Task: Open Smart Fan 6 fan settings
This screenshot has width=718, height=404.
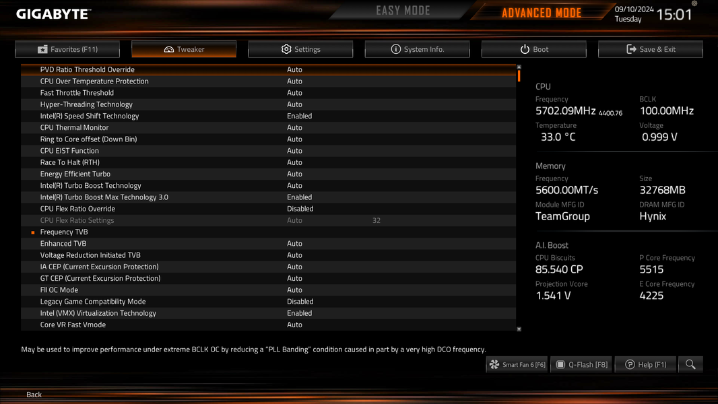Action: [x=517, y=365]
